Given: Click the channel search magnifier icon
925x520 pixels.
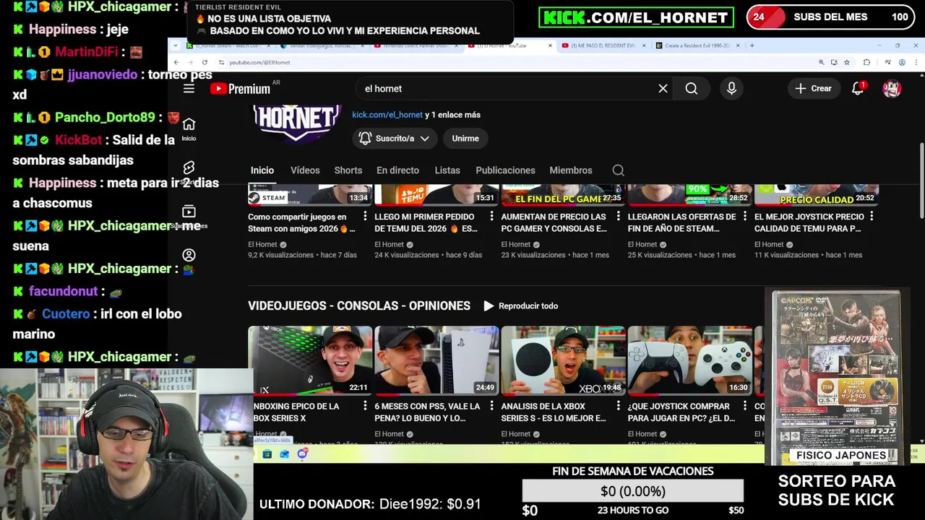Looking at the screenshot, I should (x=619, y=170).
